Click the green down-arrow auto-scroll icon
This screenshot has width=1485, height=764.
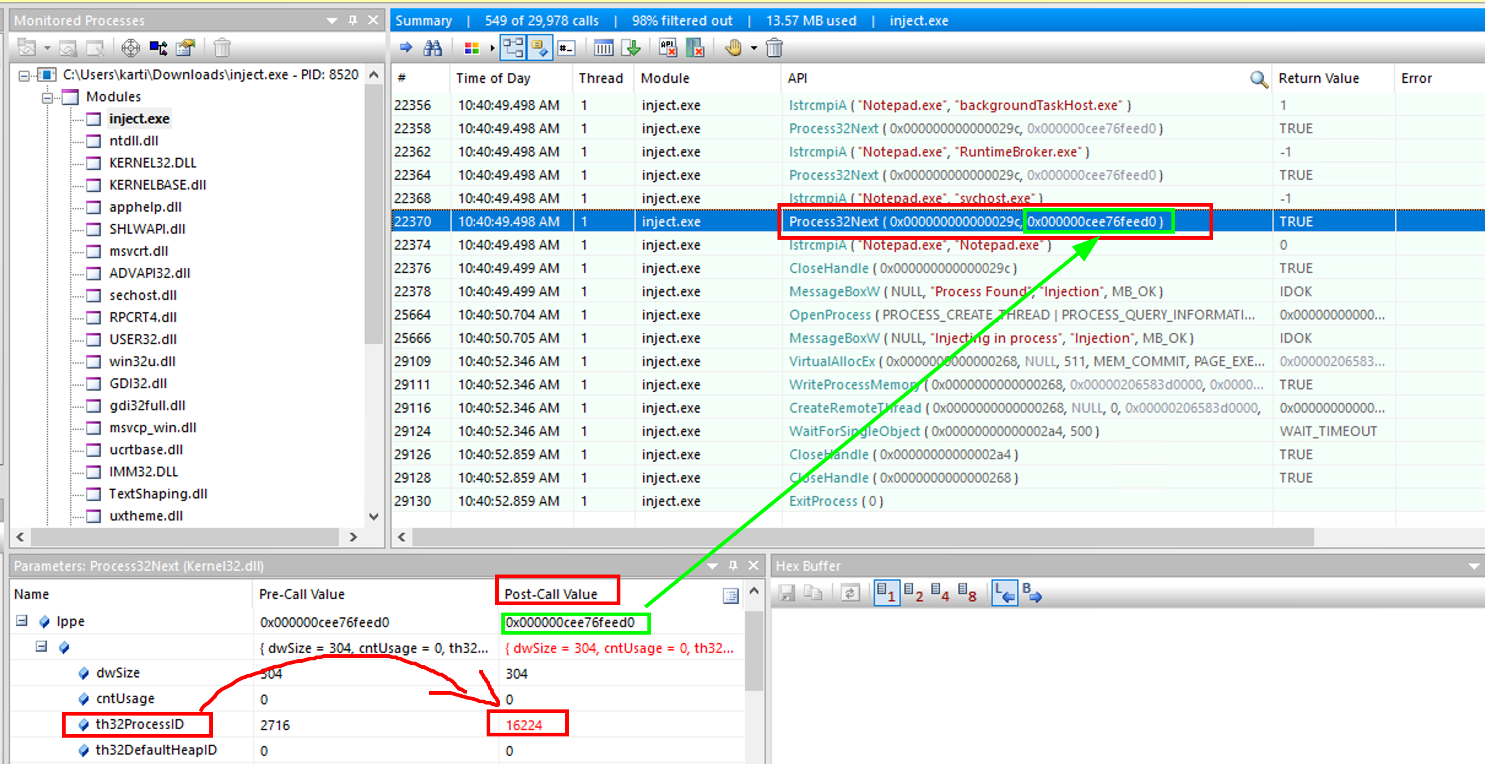(631, 48)
